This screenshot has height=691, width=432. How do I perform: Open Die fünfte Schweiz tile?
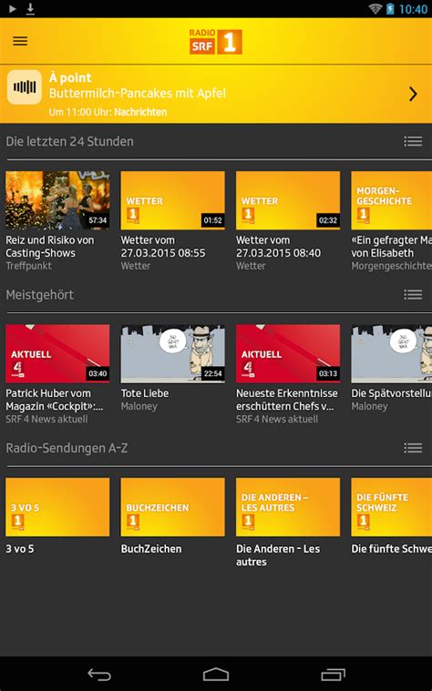(391, 507)
